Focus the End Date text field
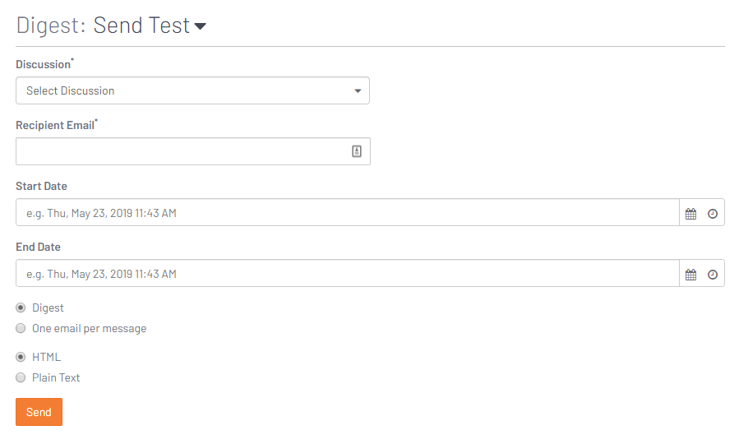Image resolution: width=739 pixels, height=444 pixels. click(348, 273)
